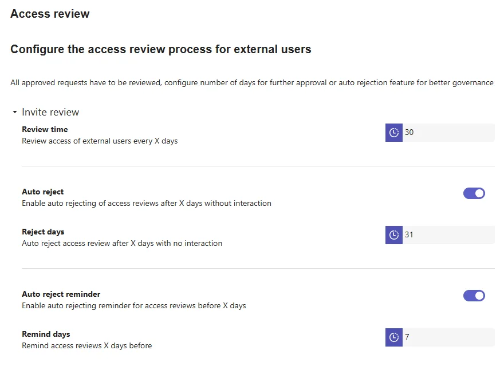Image resolution: width=504 pixels, height=378 pixels.
Task: Select the Invite review section header text
Action: pos(50,112)
